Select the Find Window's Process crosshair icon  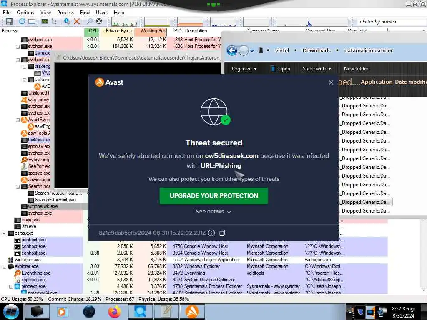(99, 21)
